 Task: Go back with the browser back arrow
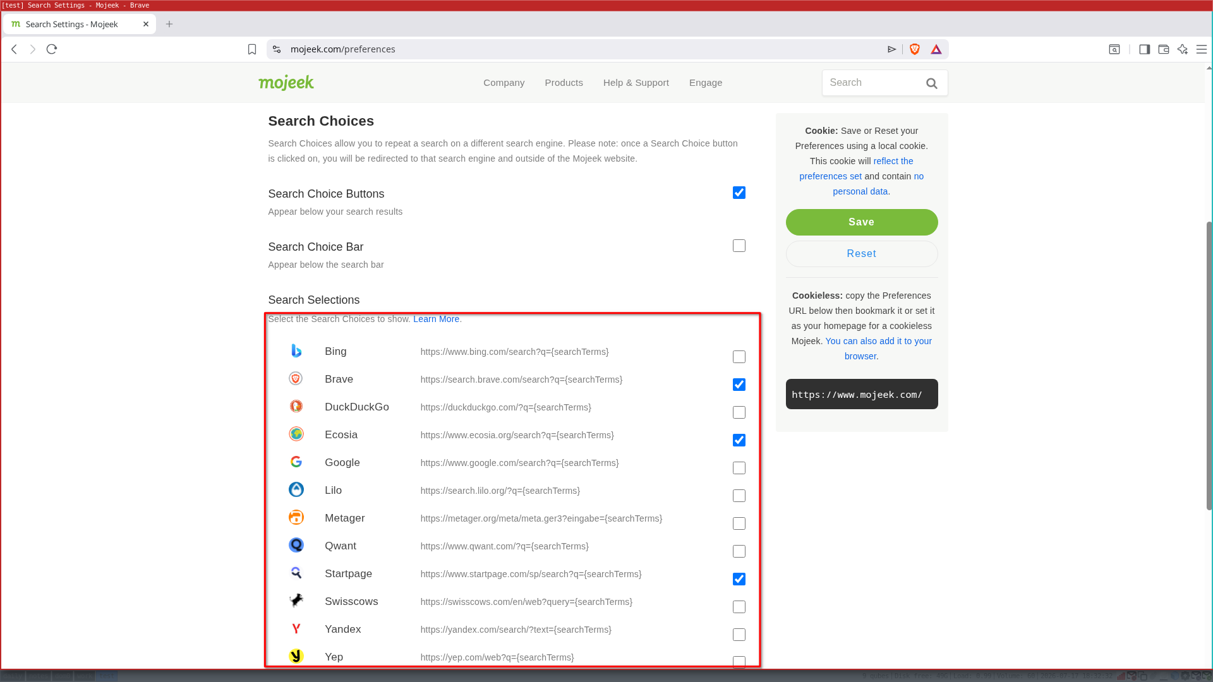point(14,49)
